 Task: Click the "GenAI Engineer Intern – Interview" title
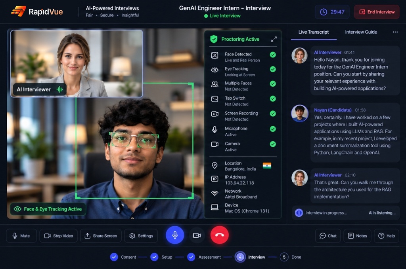[x=225, y=8]
